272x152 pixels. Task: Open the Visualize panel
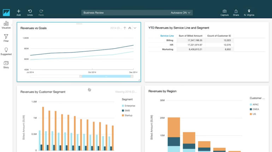click(6, 24)
